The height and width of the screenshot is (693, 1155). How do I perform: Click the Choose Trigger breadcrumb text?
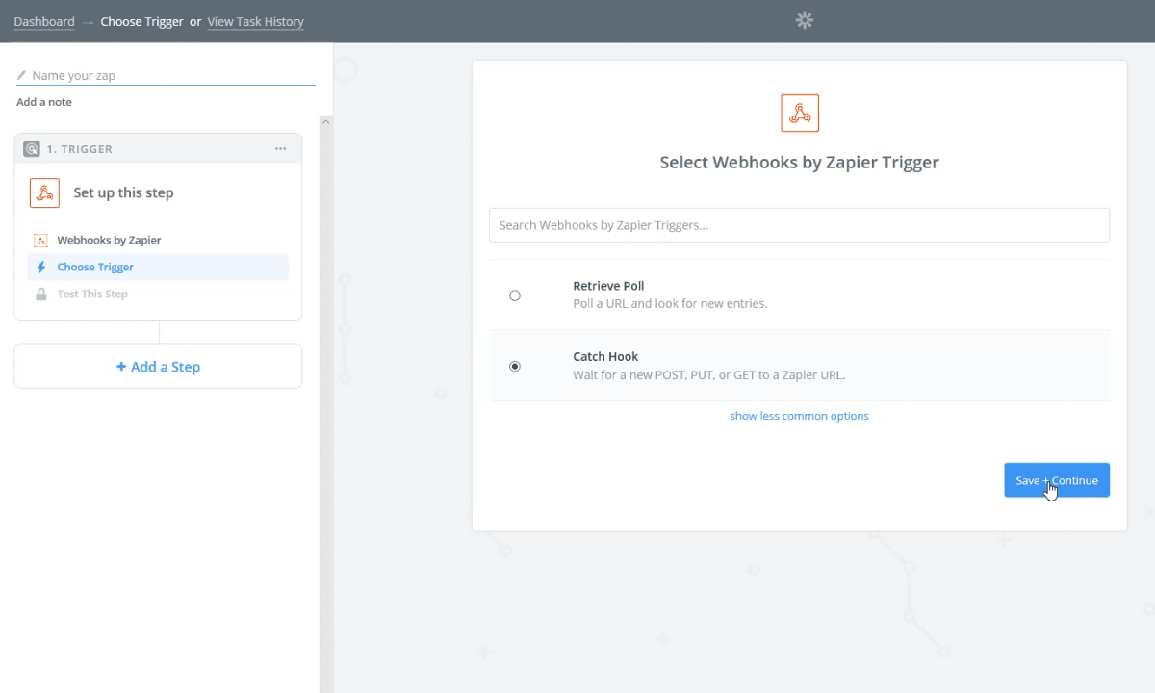(141, 21)
